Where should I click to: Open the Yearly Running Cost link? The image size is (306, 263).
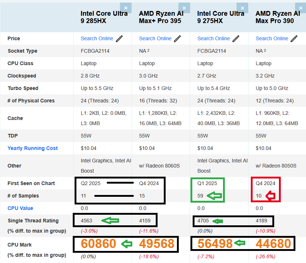[x=33, y=148]
